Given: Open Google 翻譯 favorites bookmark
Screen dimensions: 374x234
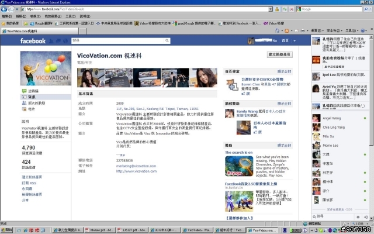Looking at the screenshot, I should 41,23.
